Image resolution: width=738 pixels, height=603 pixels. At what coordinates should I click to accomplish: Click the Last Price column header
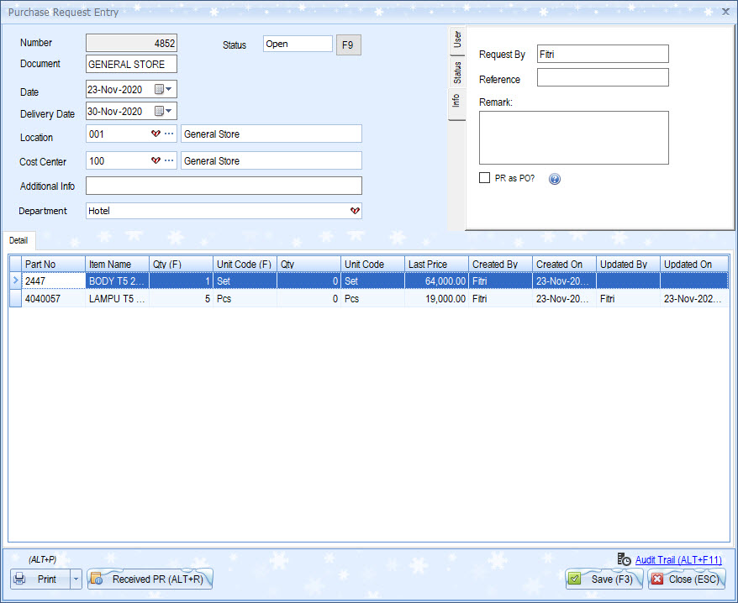point(435,265)
